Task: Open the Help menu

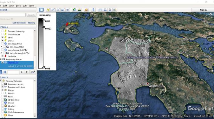Action: [31, 6]
